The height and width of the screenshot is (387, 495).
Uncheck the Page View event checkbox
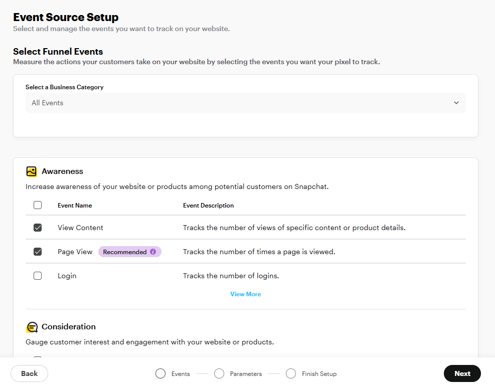point(38,252)
